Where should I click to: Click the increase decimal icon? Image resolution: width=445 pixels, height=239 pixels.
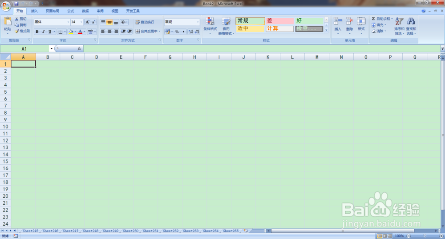pyautogui.click(x=191, y=32)
